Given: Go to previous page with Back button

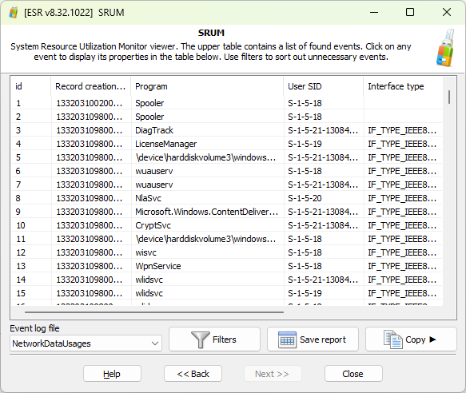Looking at the screenshot, I should coord(193,374).
